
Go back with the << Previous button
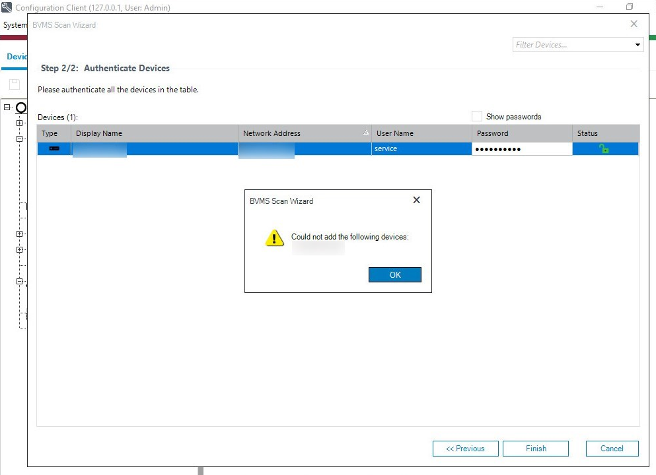tap(465, 448)
